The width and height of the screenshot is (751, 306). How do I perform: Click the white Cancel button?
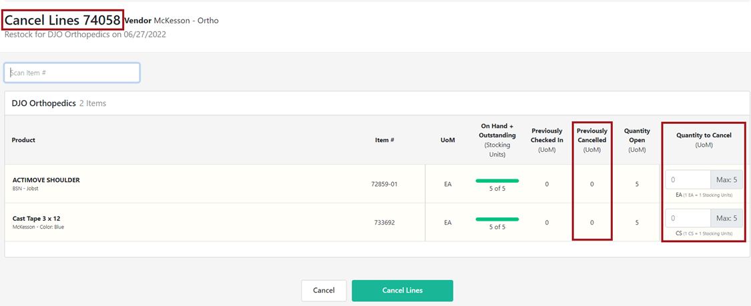[x=324, y=291]
